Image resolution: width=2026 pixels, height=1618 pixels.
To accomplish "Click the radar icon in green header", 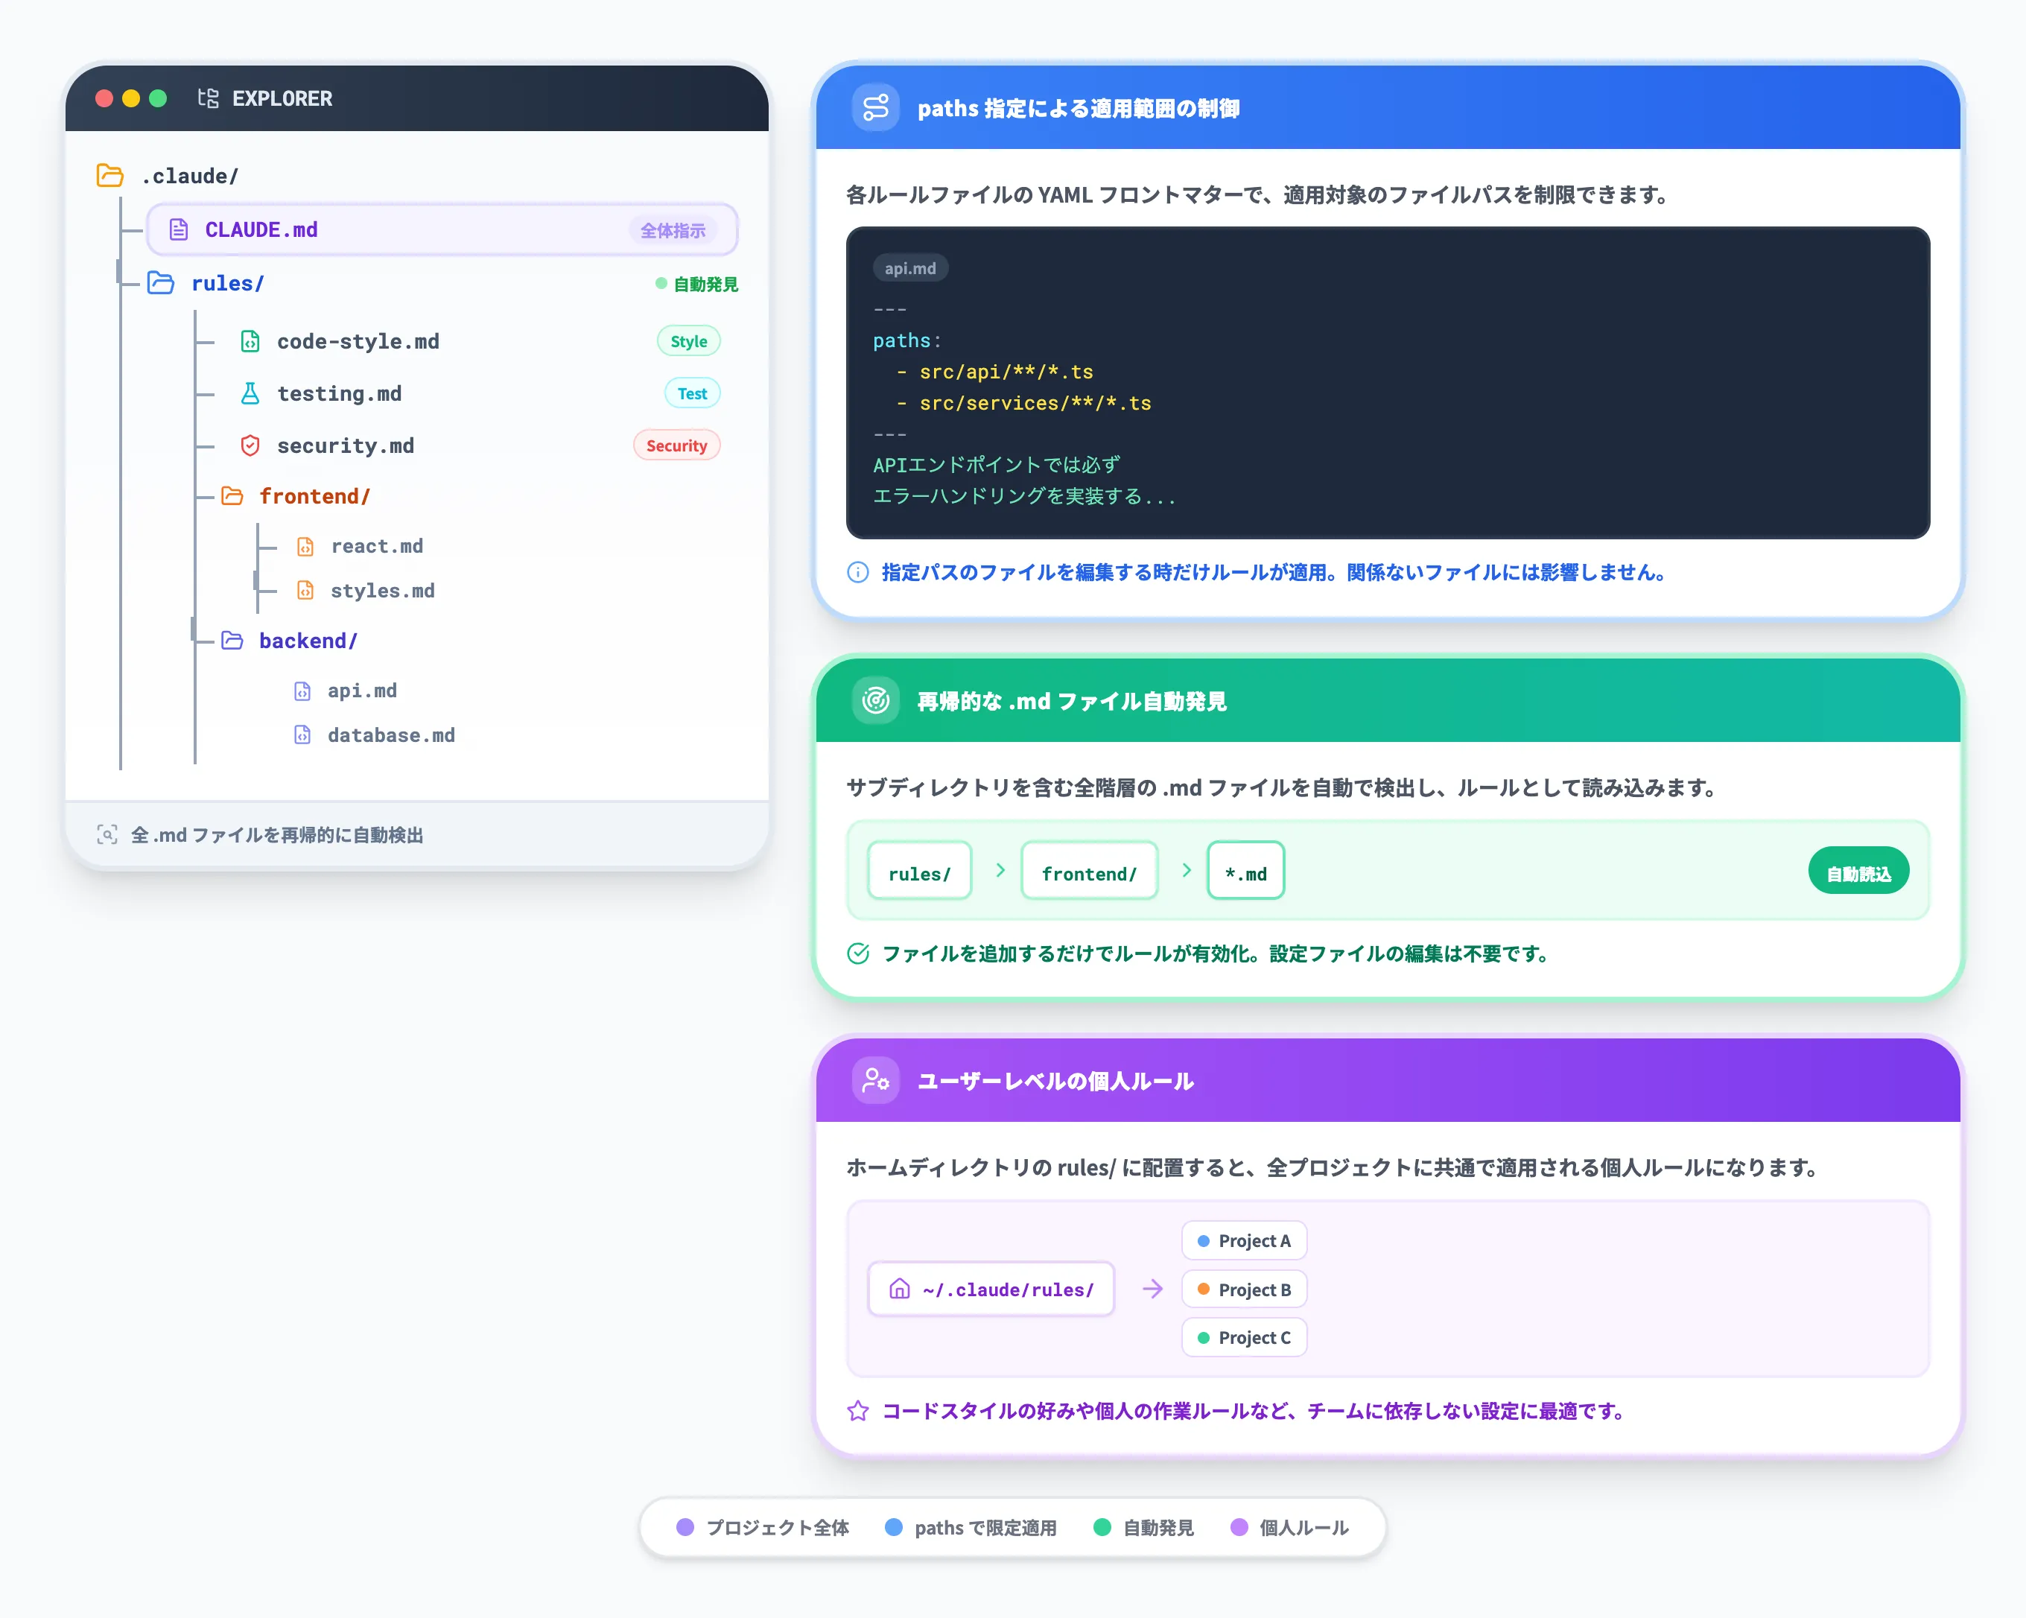I will [875, 701].
